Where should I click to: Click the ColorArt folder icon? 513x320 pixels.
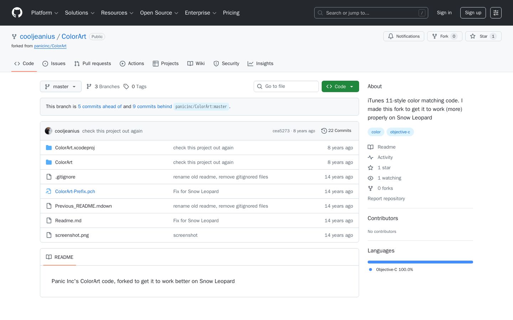(x=49, y=162)
